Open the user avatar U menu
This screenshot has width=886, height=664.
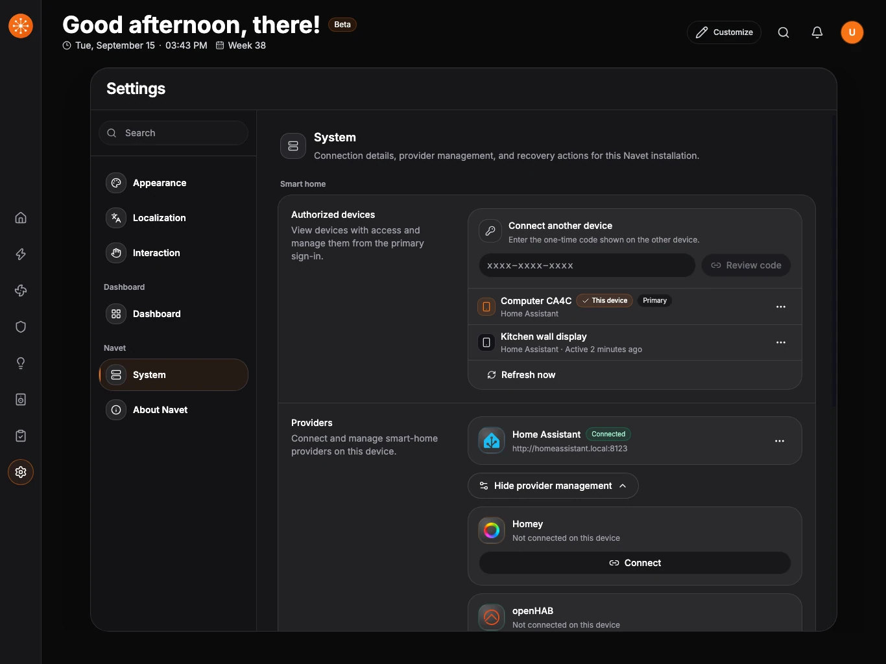pyautogui.click(x=852, y=32)
